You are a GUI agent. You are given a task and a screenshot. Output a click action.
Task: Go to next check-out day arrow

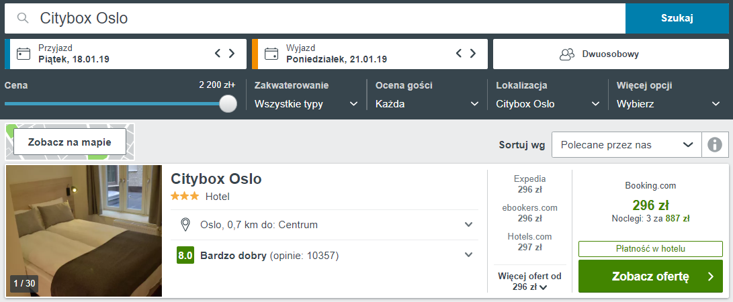473,54
